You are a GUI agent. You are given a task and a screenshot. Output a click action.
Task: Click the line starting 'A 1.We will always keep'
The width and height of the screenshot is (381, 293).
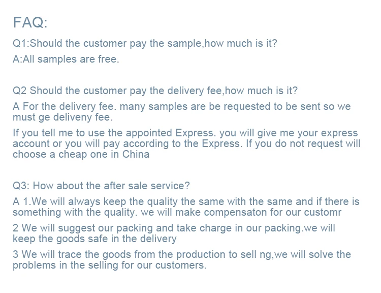(186, 201)
